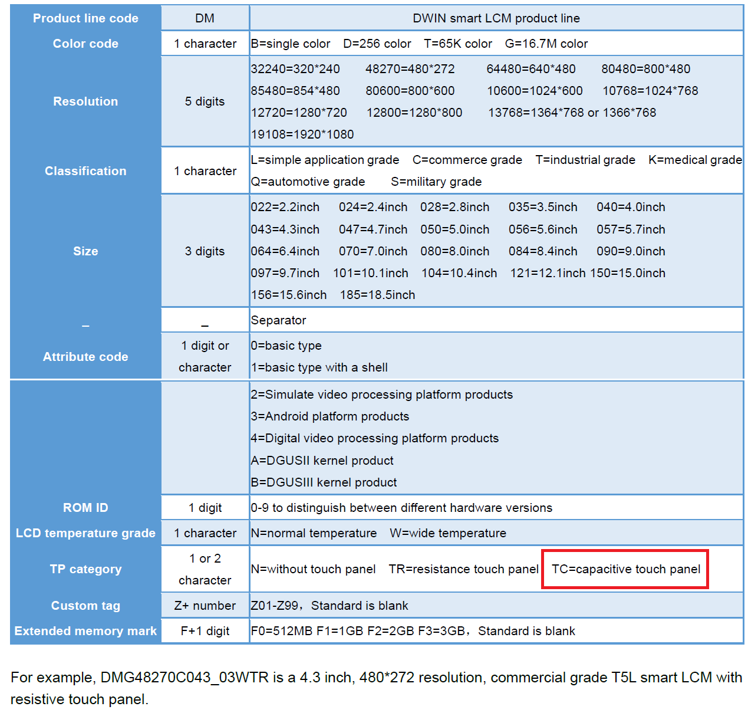This screenshot has height=713, width=748.
Task: Click '0-9 to distinguish between different hardware versions'
Action: [x=402, y=508]
